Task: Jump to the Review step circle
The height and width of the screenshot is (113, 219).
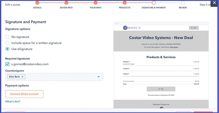Action: 183,3
